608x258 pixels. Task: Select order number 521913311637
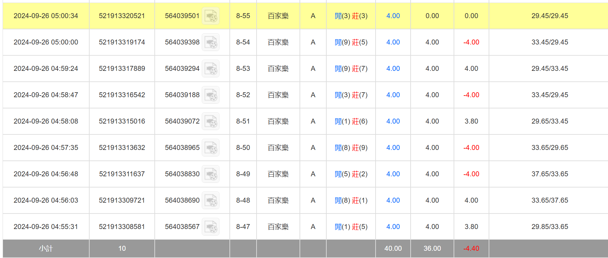pyautogui.click(x=122, y=174)
